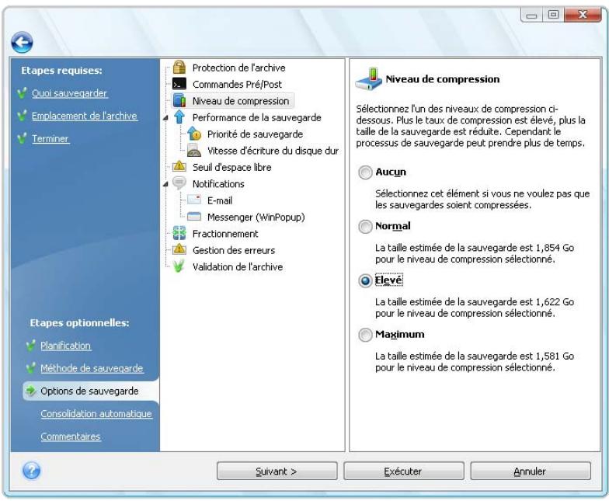Click the green check next to Emplacement de l'archive

click(22, 115)
